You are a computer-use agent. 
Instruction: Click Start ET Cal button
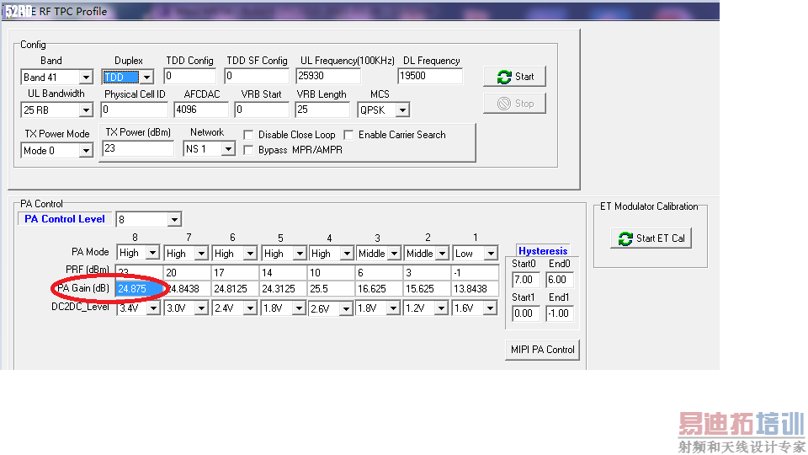click(x=651, y=238)
